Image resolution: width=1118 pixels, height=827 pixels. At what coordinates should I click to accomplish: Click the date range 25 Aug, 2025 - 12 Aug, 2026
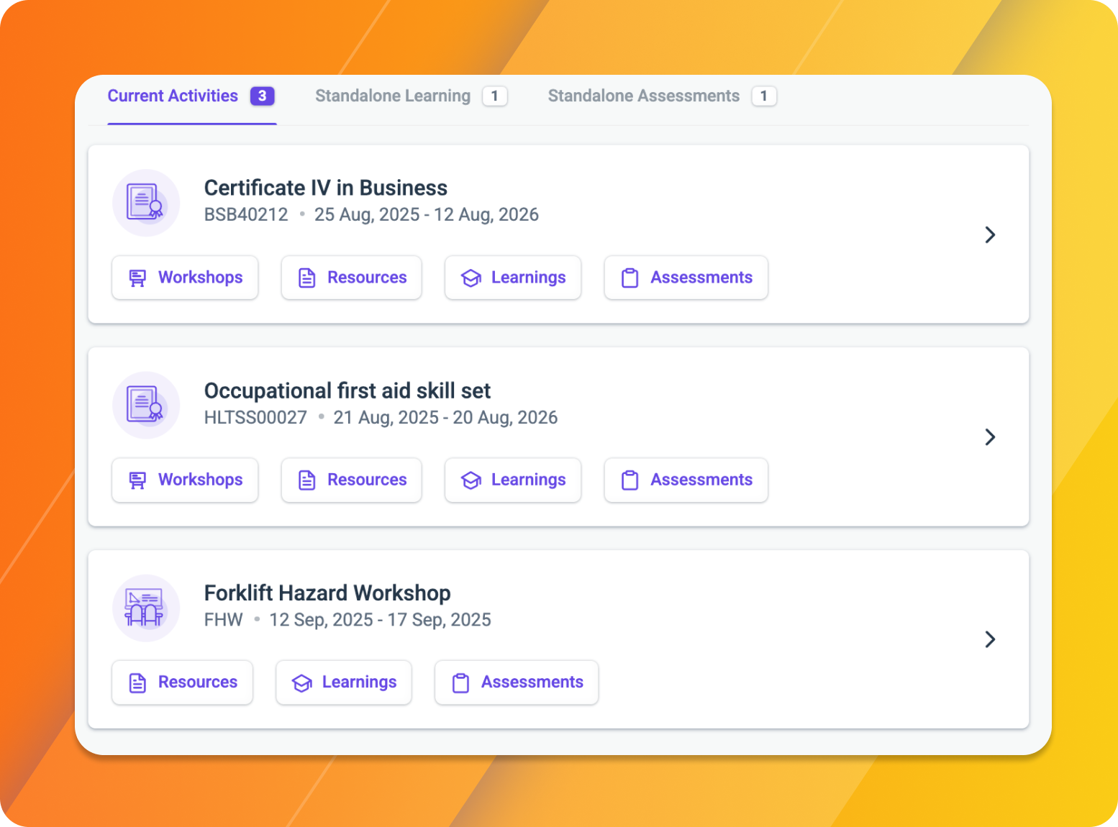tap(427, 214)
